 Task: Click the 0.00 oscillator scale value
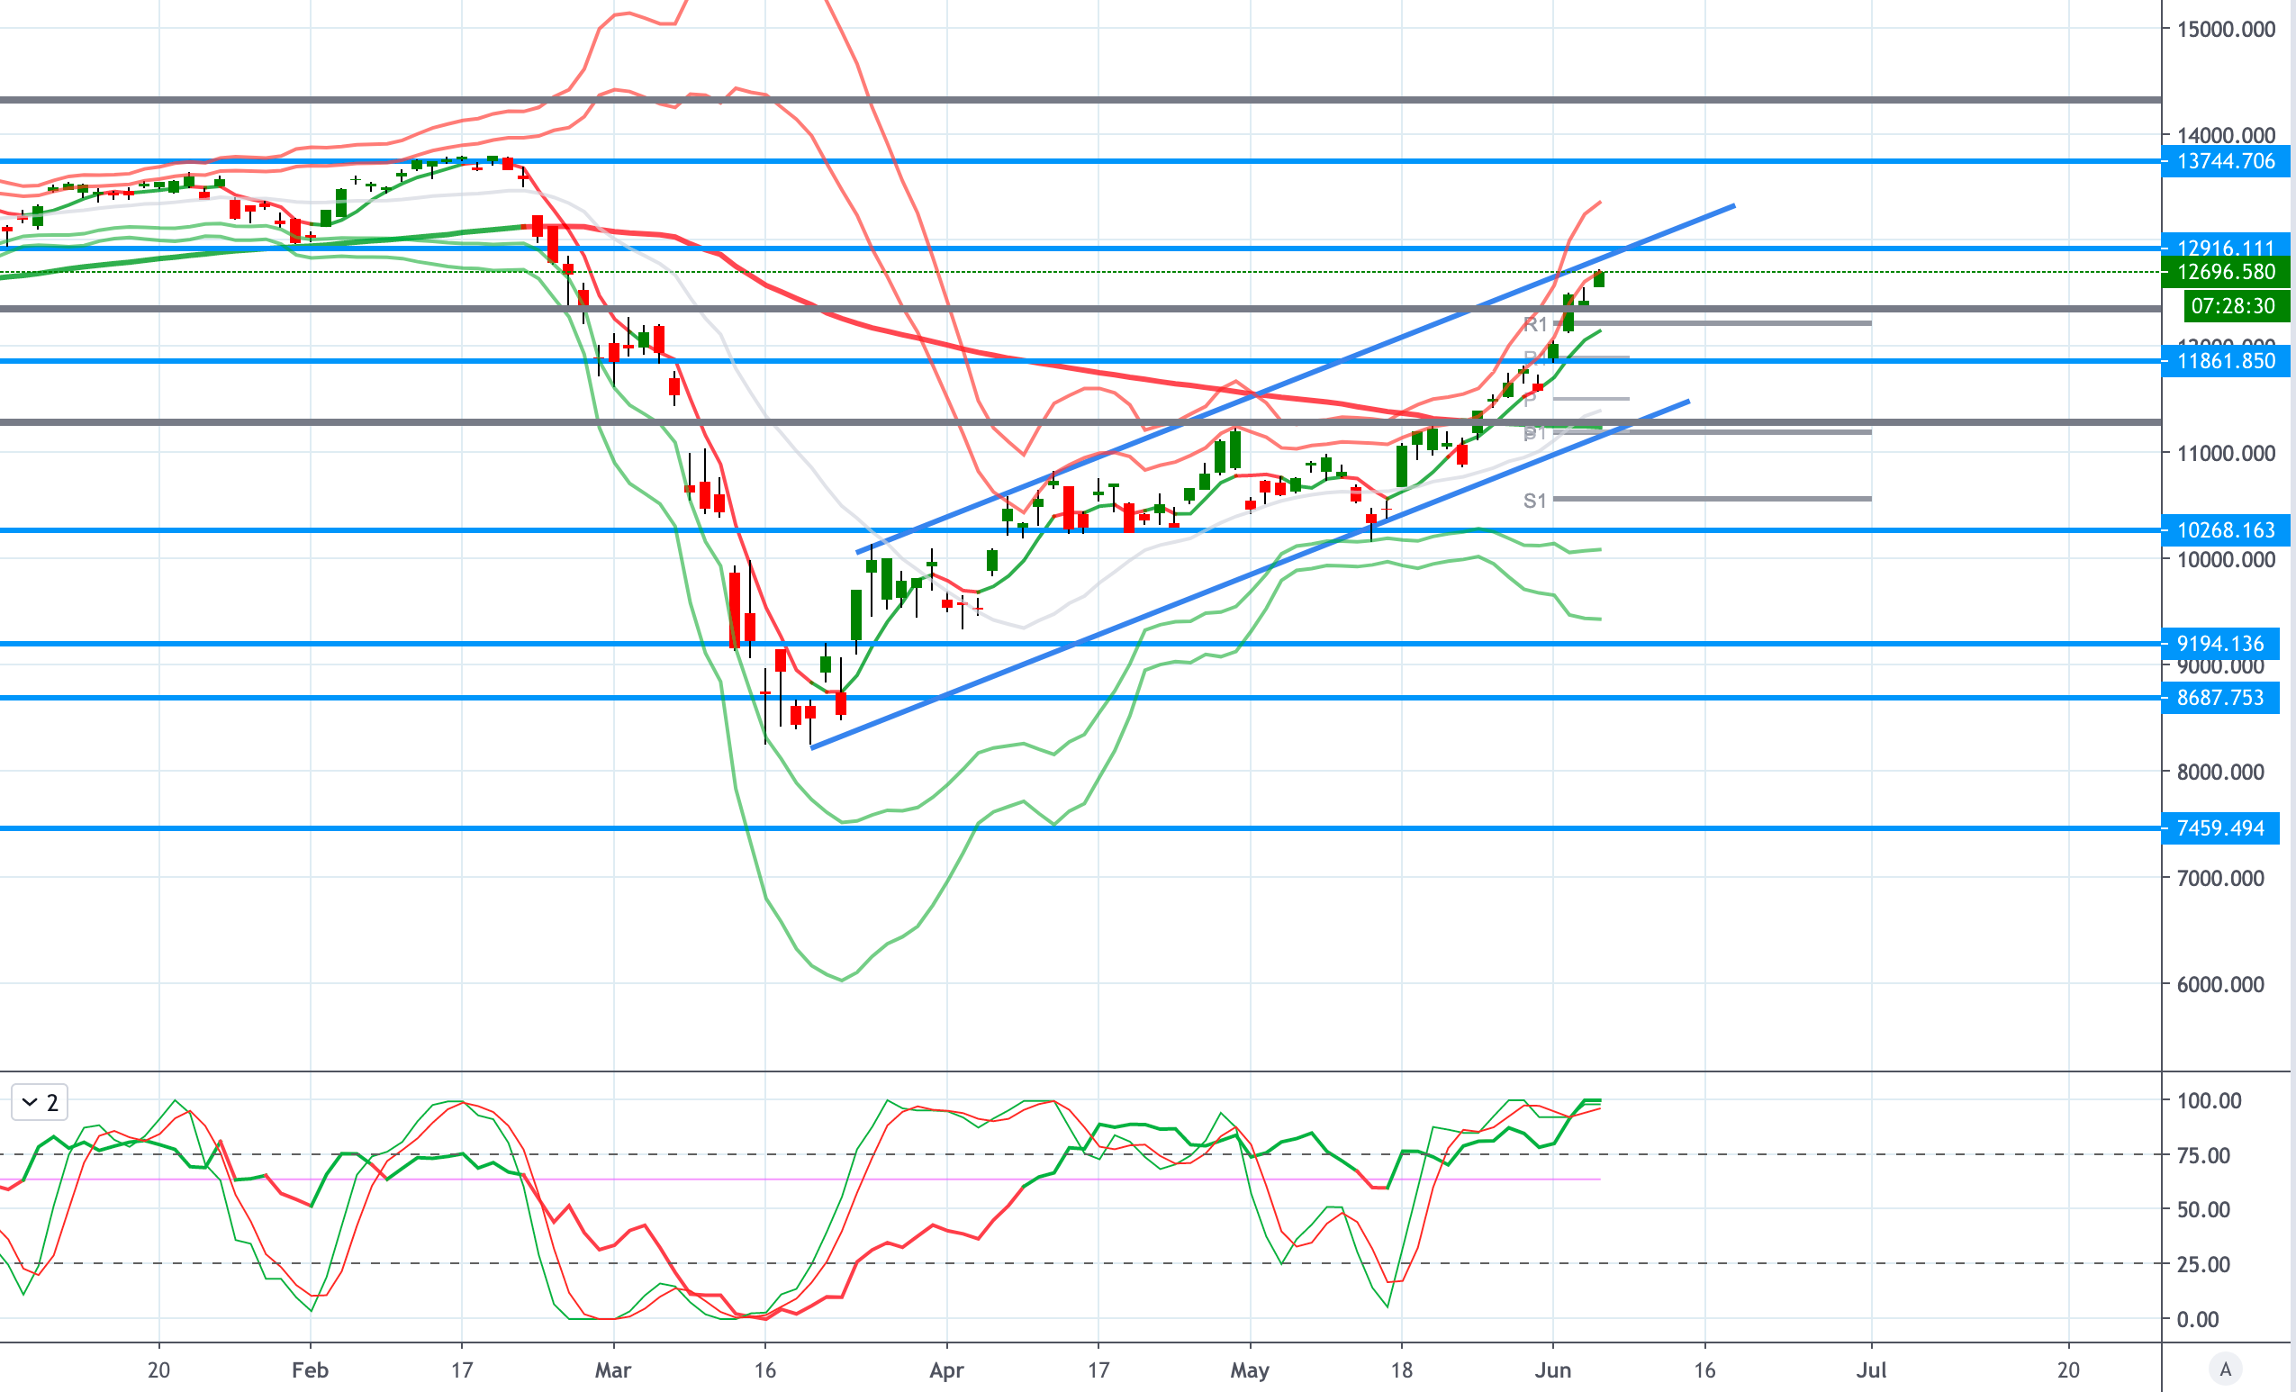tap(2197, 1318)
